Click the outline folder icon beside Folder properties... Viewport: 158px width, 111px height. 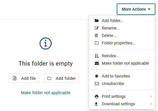tap(97, 43)
